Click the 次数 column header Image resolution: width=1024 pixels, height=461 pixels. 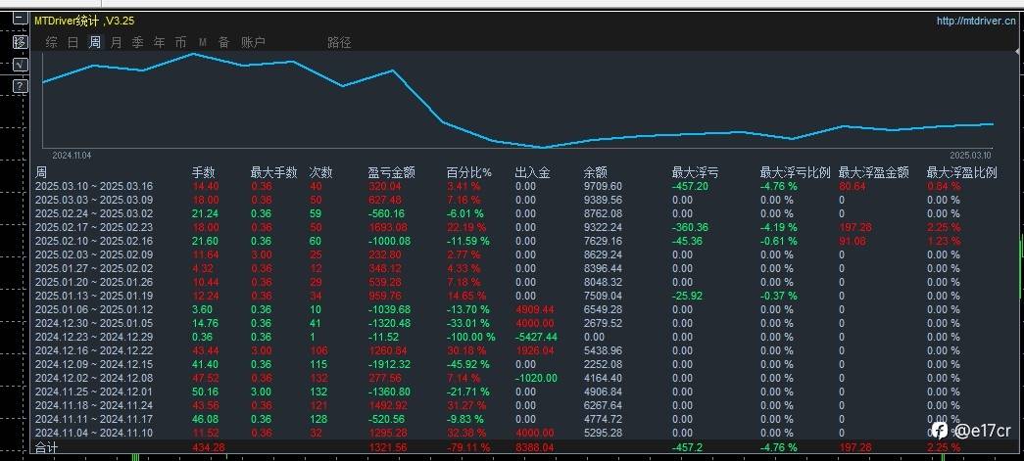pyautogui.click(x=320, y=172)
